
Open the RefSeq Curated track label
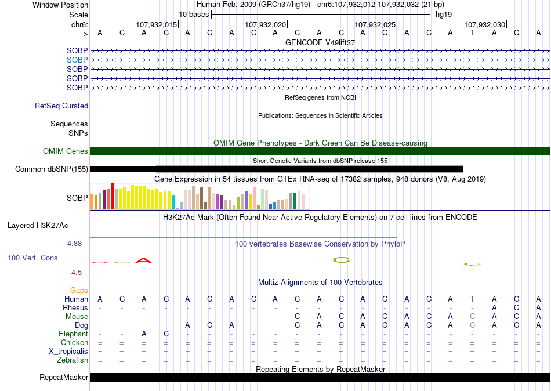tap(61, 106)
